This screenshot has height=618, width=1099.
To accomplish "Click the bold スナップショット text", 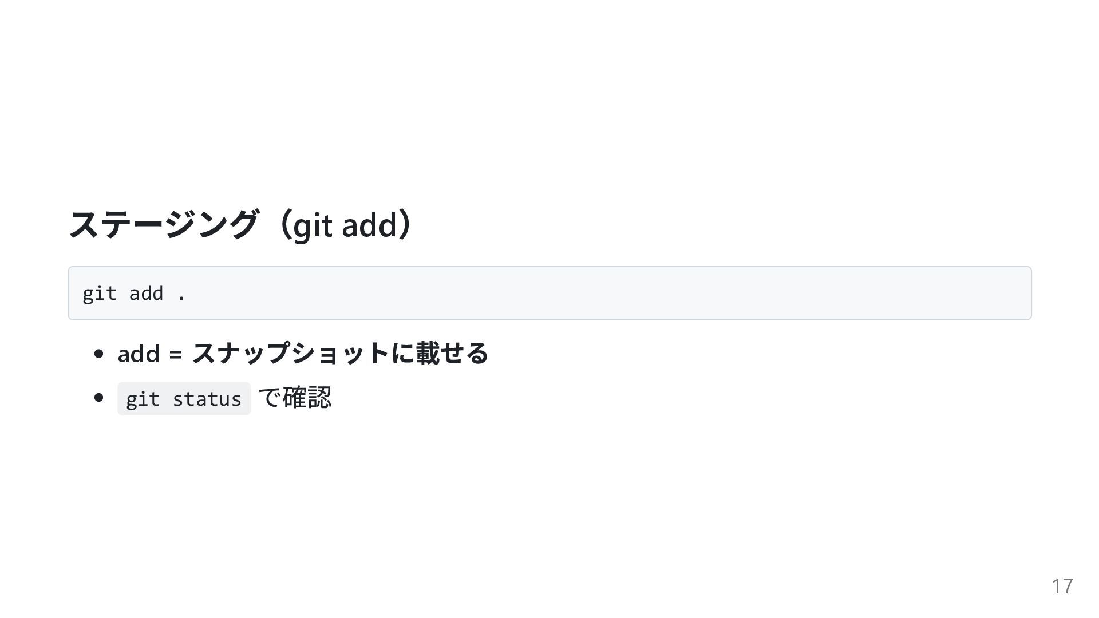I will tap(291, 353).
